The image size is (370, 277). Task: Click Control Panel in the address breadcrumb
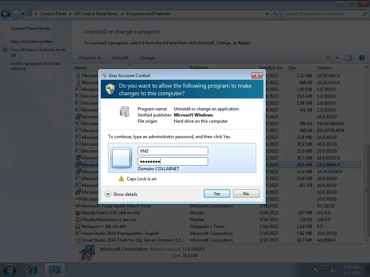click(53, 14)
